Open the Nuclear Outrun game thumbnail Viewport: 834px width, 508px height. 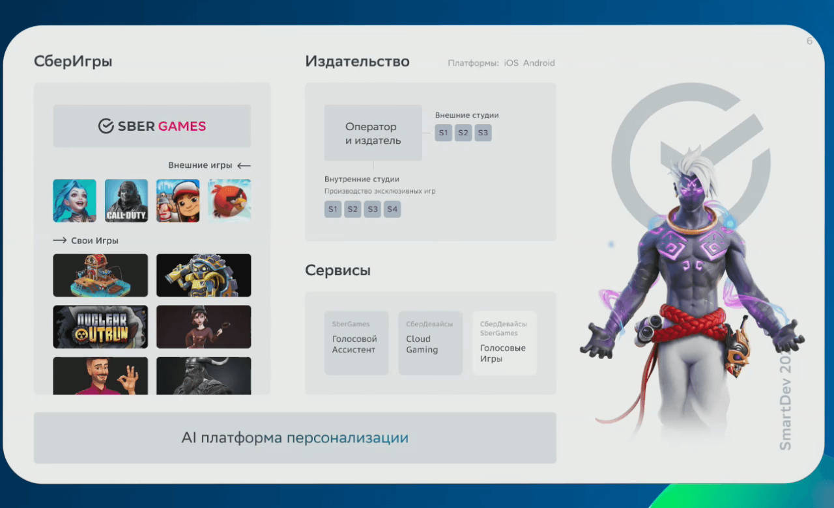[x=100, y=327]
